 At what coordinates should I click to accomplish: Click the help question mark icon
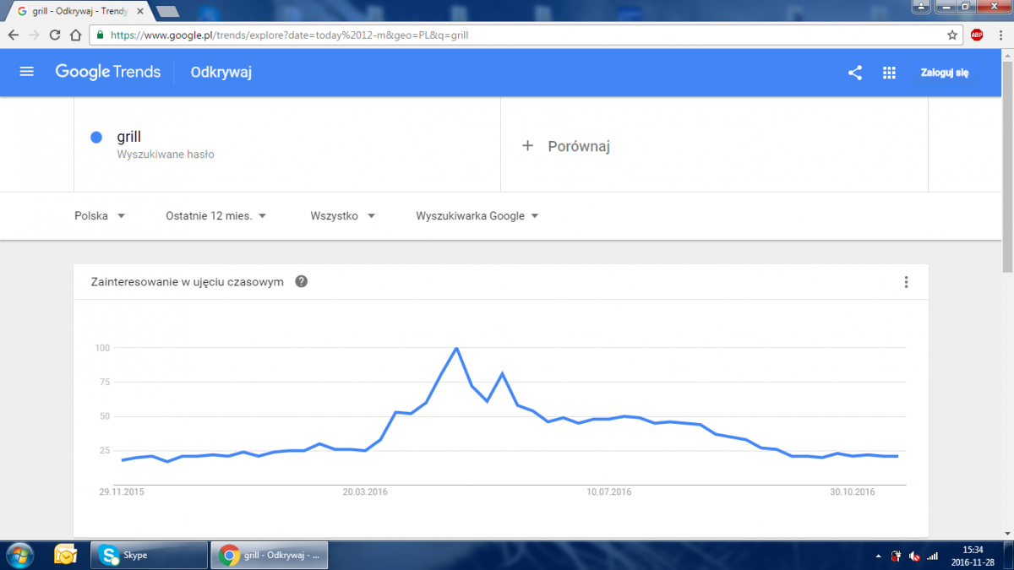point(301,282)
